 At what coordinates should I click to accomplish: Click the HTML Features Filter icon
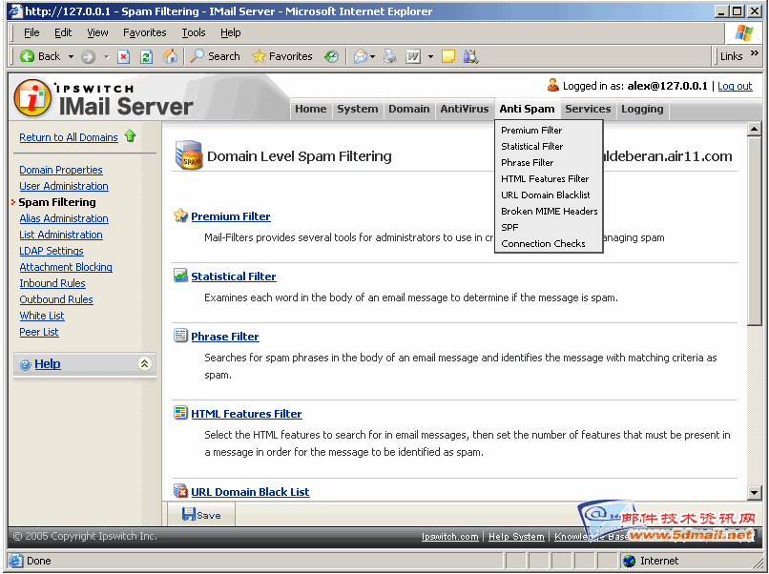[180, 413]
